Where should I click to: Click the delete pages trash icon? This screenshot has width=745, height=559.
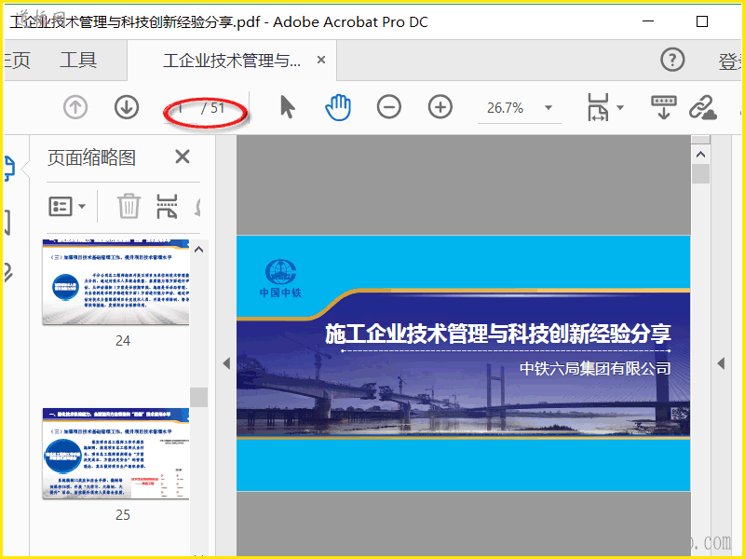(x=129, y=206)
